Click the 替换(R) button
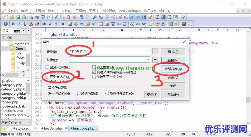The width and height of the screenshot is (251, 137). click(173, 60)
